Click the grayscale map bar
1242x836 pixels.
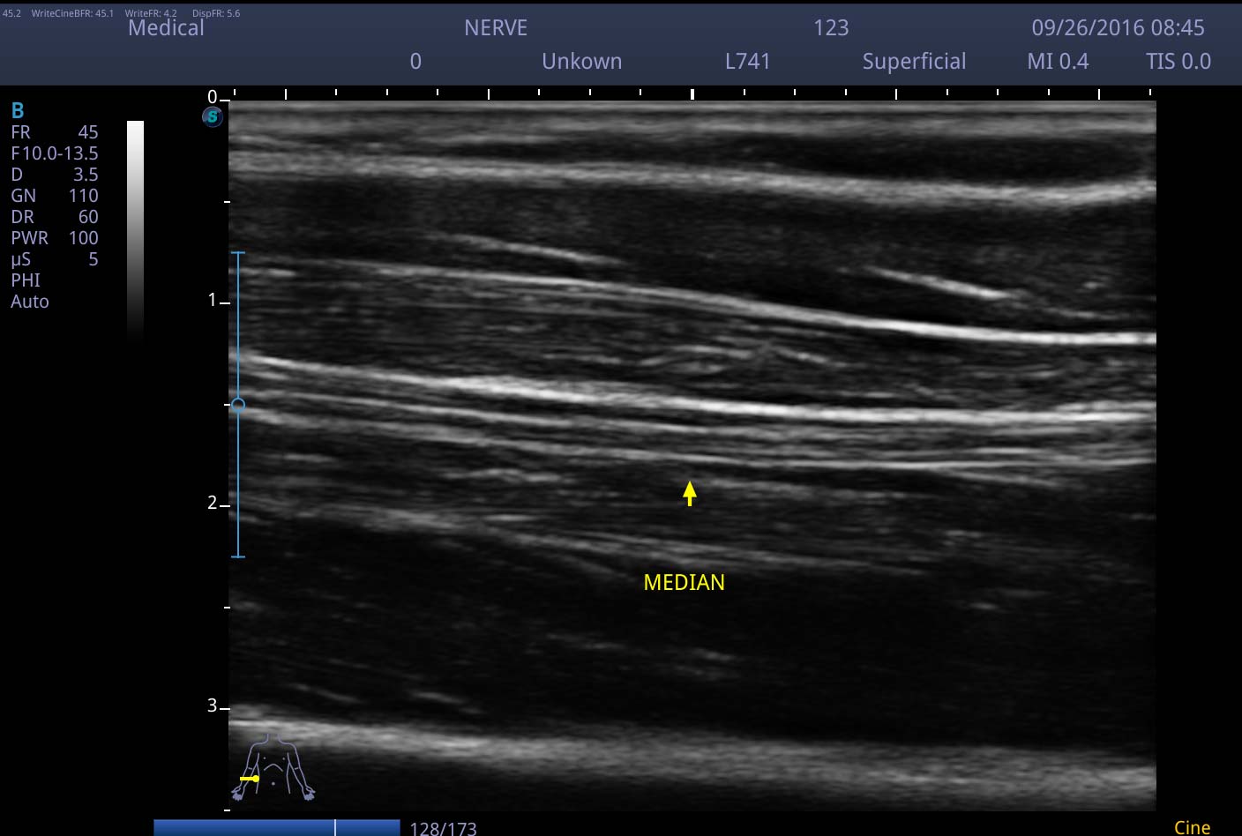[x=135, y=231]
